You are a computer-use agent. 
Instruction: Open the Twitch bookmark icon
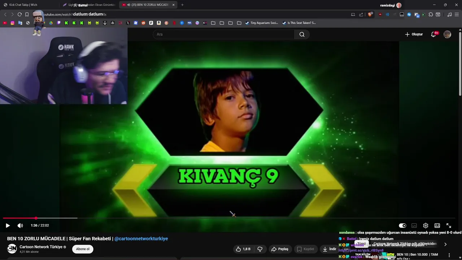[59, 23]
